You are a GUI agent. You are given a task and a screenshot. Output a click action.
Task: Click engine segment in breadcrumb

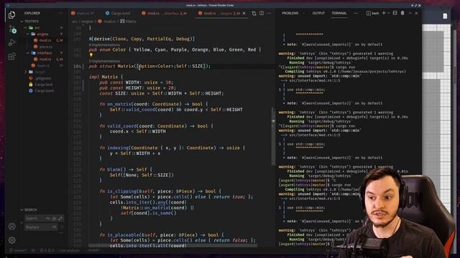[x=87, y=21]
